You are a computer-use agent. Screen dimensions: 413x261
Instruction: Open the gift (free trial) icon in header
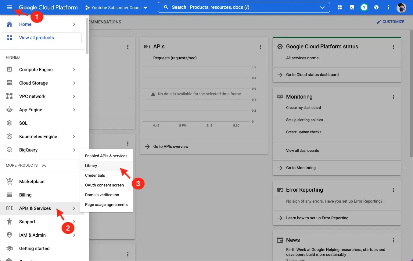339,7
